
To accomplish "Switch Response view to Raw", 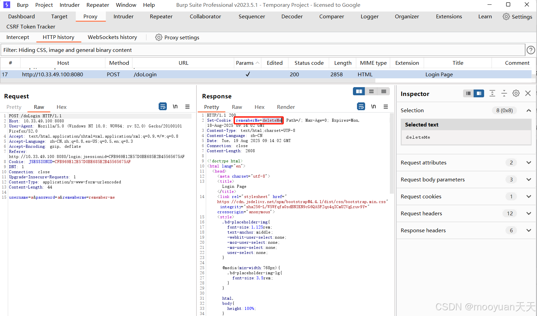I will point(237,107).
